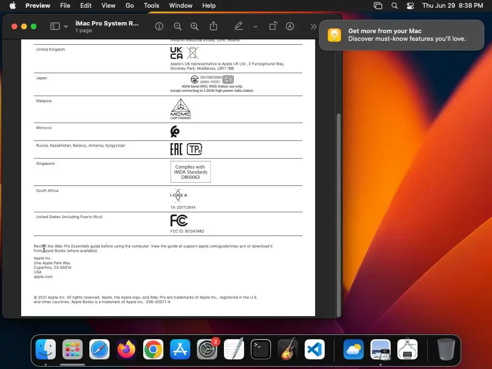Open the Share menu in Preview
The image size is (492, 369).
(213, 26)
